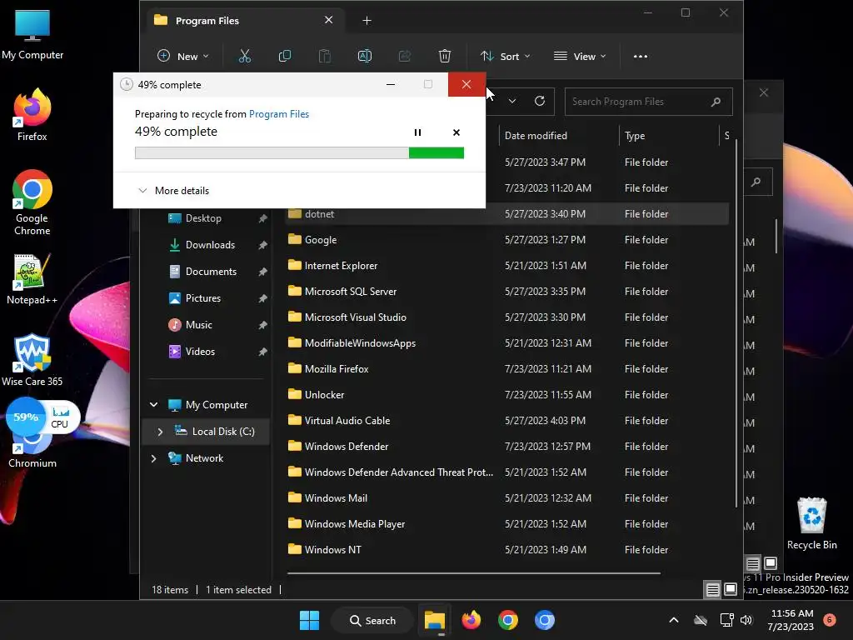This screenshot has width=853, height=640.
Task: Open the See more ellipsis menu
Action: click(x=641, y=56)
